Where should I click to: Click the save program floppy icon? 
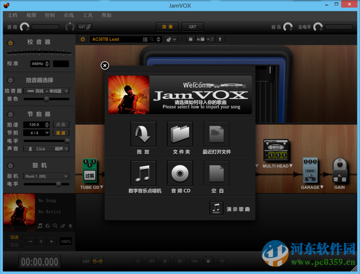coord(191,39)
